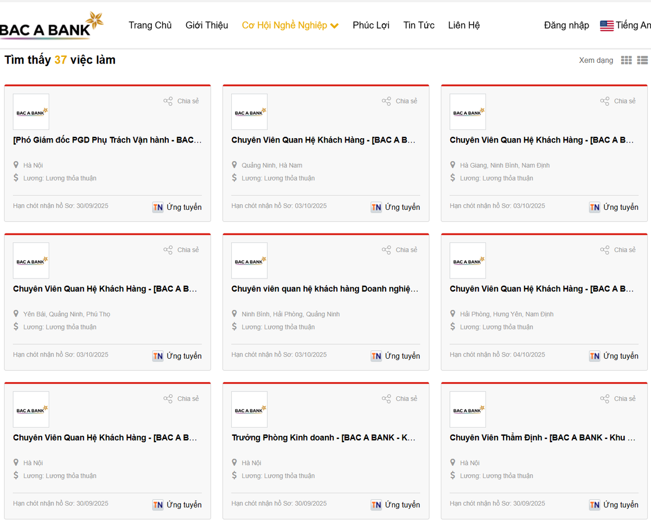The width and height of the screenshot is (651, 523).
Task: Click the Trưởng Phòng Kinh doanh card logo
Action: click(250, 409)
